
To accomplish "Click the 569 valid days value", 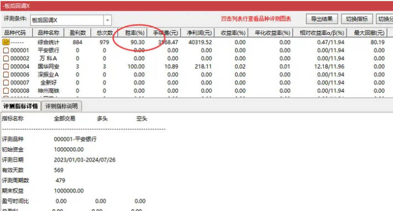I will pos(59,170).
